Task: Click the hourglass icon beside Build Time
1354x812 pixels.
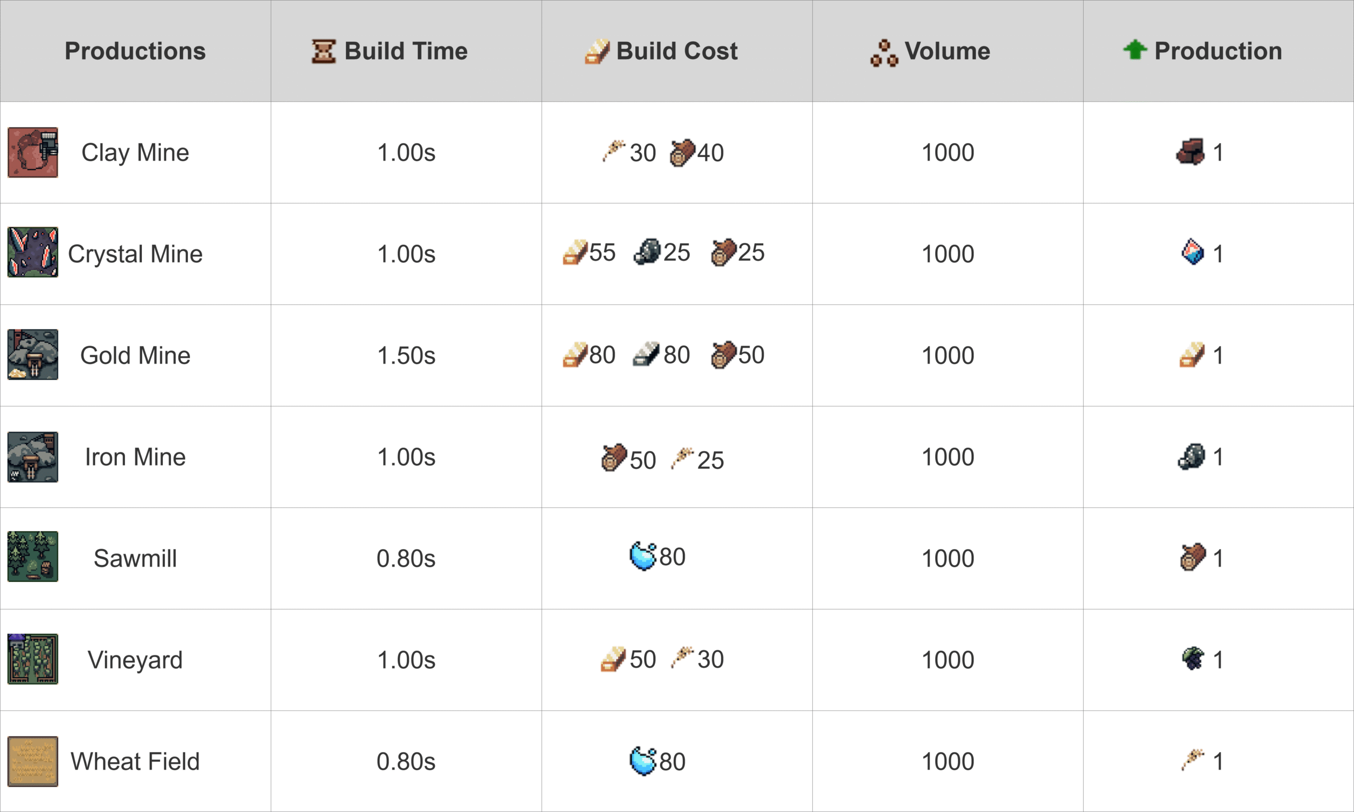Action: tap(324, 51)
